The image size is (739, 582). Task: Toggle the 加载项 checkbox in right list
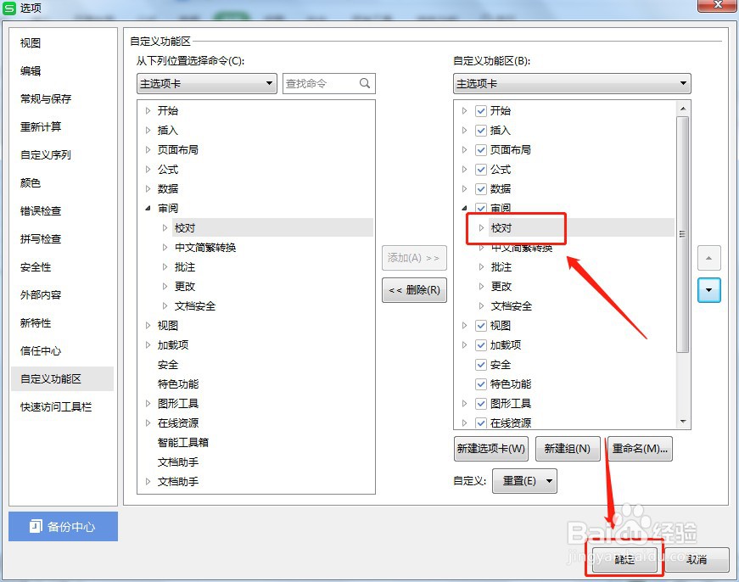[481, 345]
